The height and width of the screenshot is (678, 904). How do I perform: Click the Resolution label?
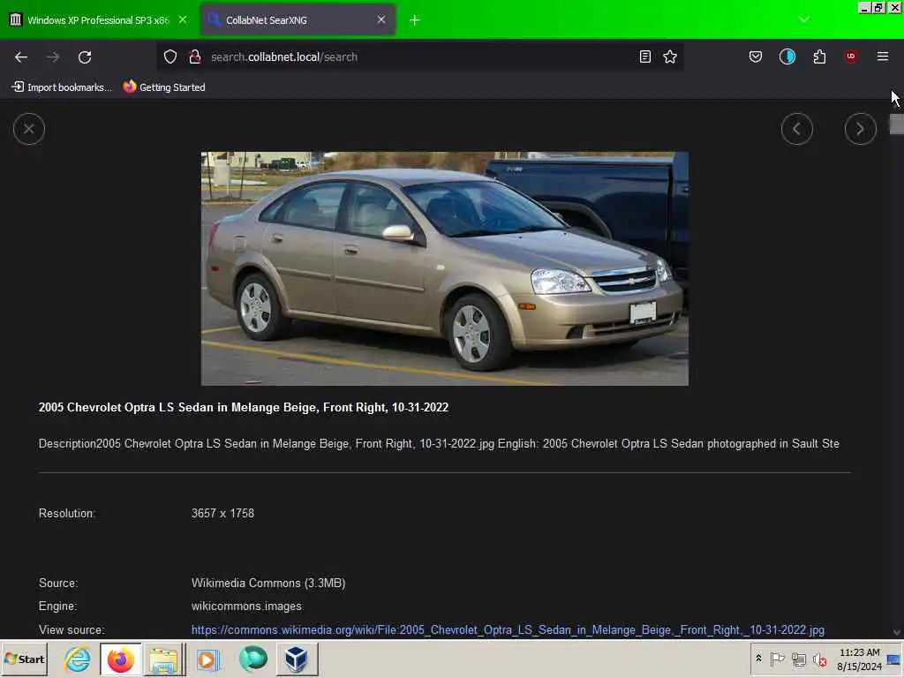[67, 513]
